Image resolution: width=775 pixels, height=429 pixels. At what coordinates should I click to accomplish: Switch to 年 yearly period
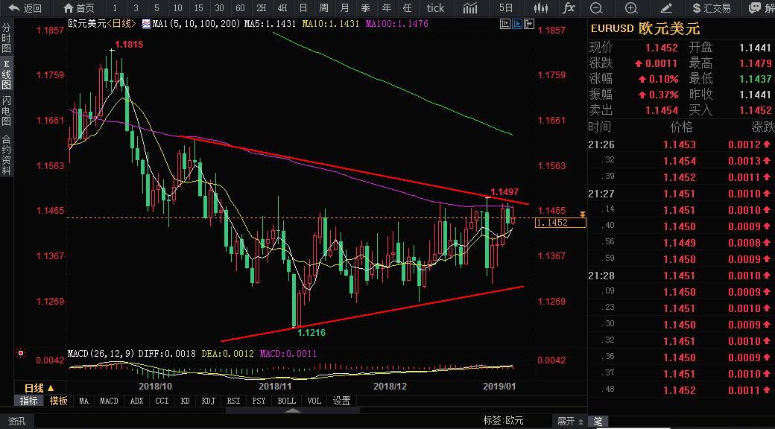[387, 8]
